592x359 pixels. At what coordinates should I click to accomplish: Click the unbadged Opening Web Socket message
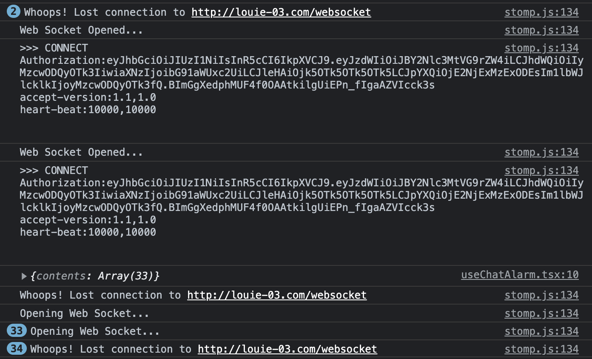84,313
